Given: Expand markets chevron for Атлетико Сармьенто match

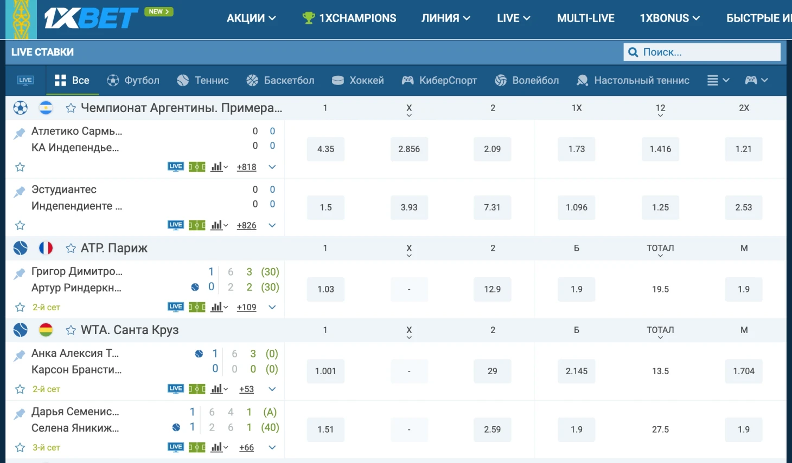Looking at the screenshot, I should pyautogui.click(x=272, y=167).
